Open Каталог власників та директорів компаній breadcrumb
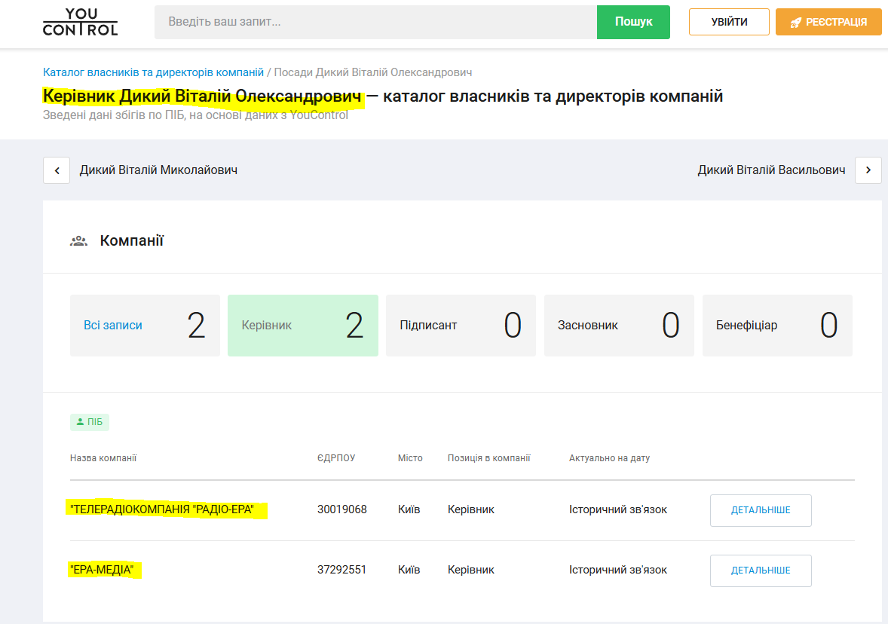Screen dimensions: 888x624 (x=154, y=72)
